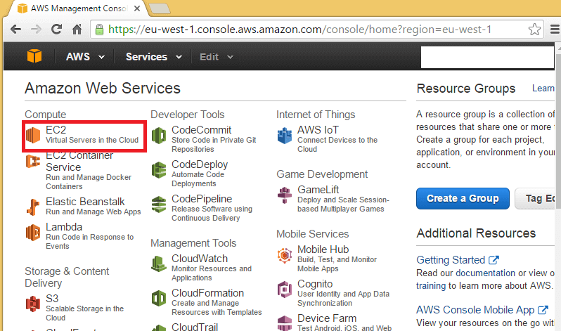Click the S3 title text
561x331 pixels.
pyautogui.click(x=52, y=299)
